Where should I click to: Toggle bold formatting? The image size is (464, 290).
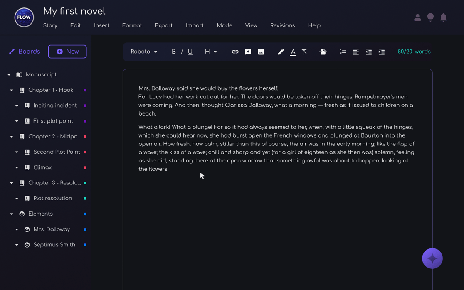[173, 52]
